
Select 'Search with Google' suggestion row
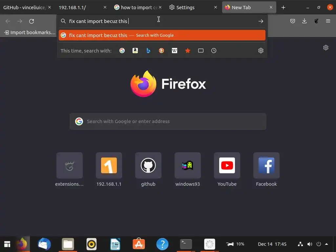[x=162, y=35]
